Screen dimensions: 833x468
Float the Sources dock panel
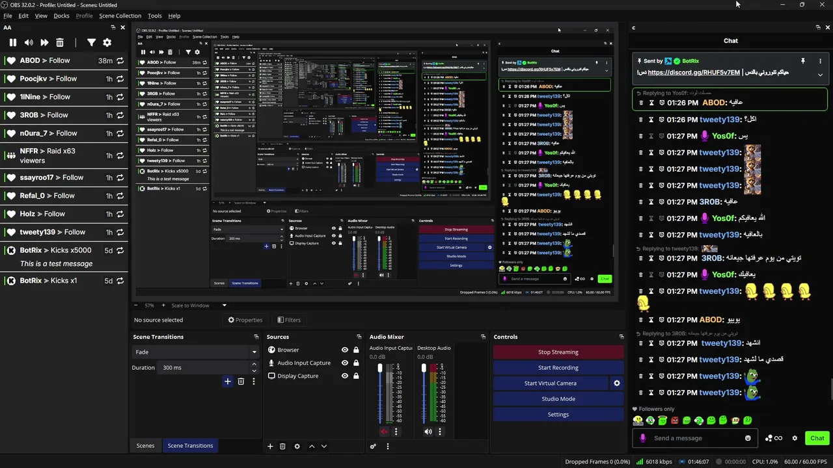(359, 337)
